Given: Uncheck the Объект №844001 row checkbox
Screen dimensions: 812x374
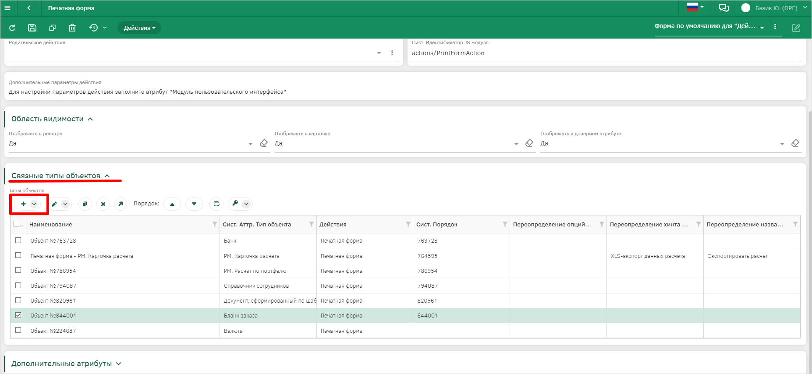Looking at the screenshot, I should coord(18,315).
